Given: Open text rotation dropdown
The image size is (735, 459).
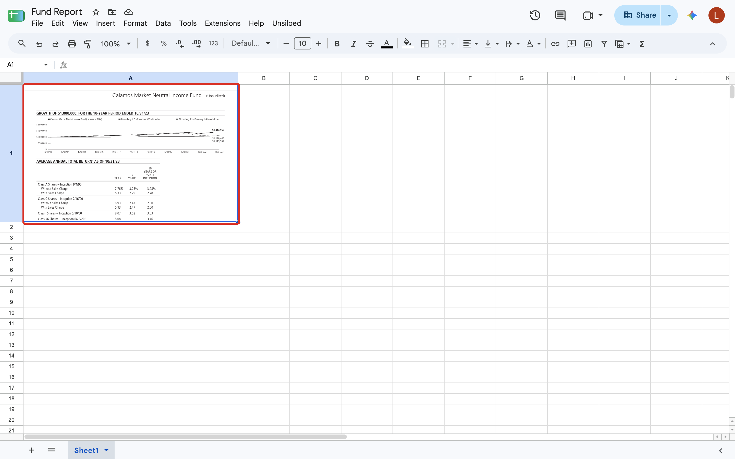Looking at the screenshot, I should pos(533,44).
